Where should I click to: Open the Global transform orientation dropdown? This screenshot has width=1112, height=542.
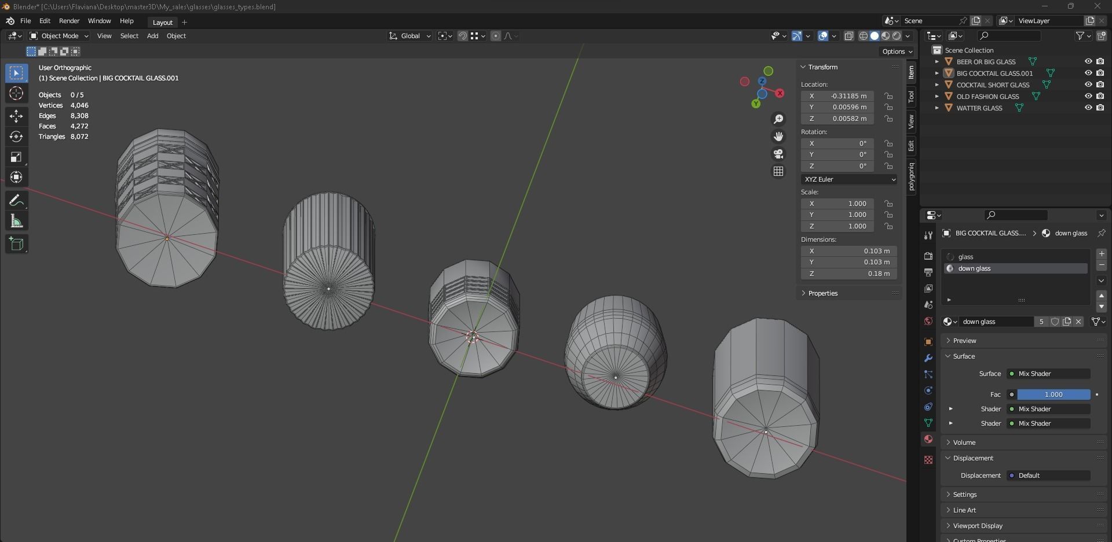409,36
